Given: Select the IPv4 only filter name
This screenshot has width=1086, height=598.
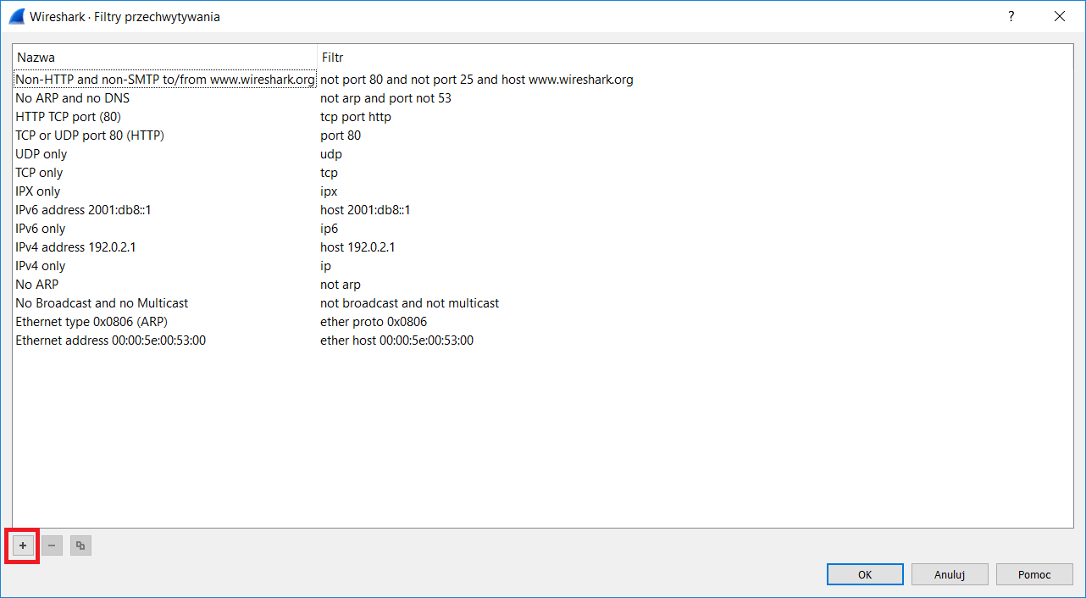Looking at the screenshot, I should pos(41,266).
